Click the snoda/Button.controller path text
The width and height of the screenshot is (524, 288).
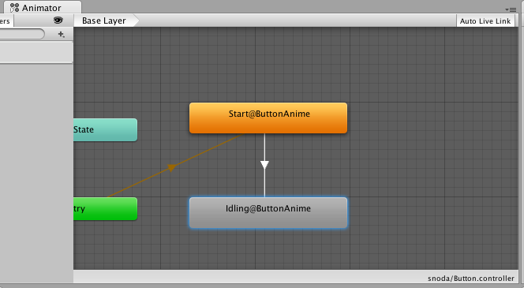471,279
